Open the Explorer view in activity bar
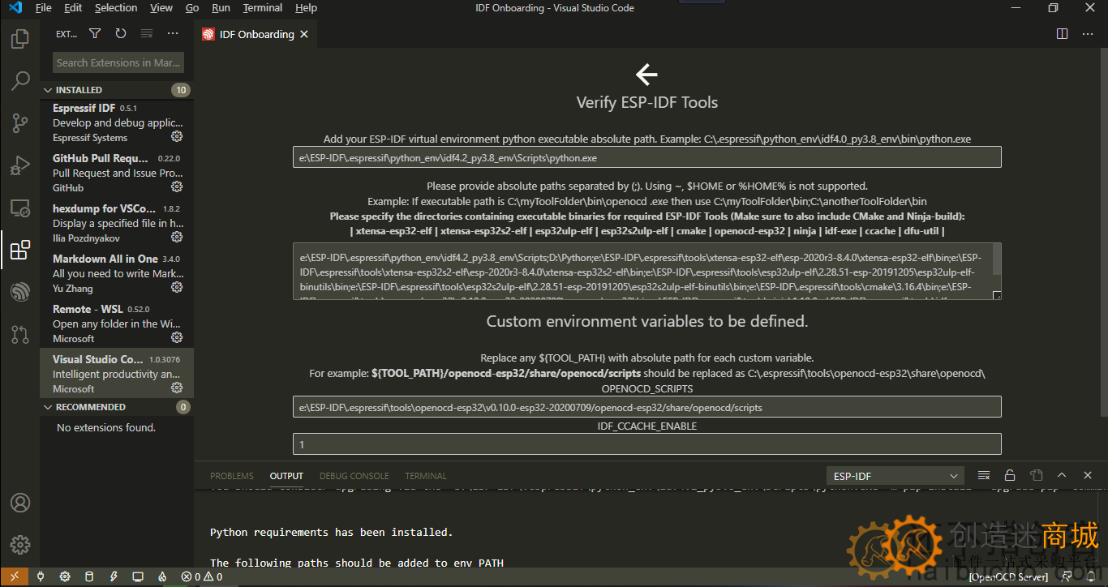Viewport: 1108px width, 587px height. coord(20,39)
